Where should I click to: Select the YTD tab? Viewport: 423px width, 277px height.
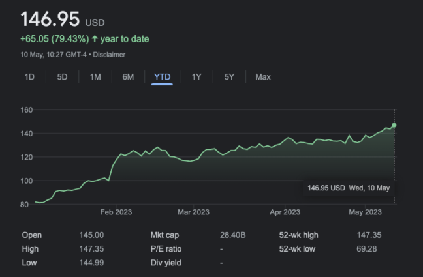pyautogui.click(x=162, y=77)
